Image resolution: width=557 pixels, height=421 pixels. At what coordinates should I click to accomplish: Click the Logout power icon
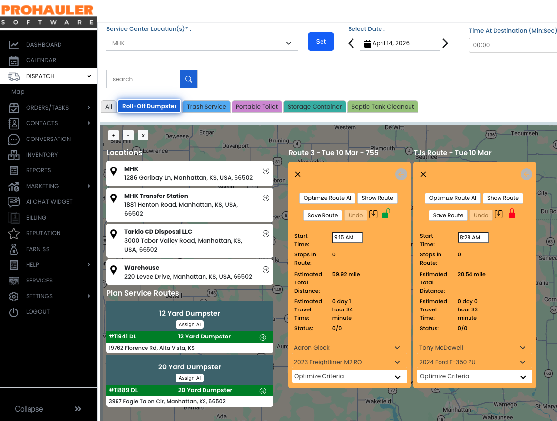pyautogui.click(x=13, y=312)
